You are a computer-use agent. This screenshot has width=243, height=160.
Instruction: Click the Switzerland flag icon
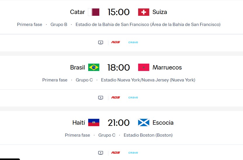(144, 12)
